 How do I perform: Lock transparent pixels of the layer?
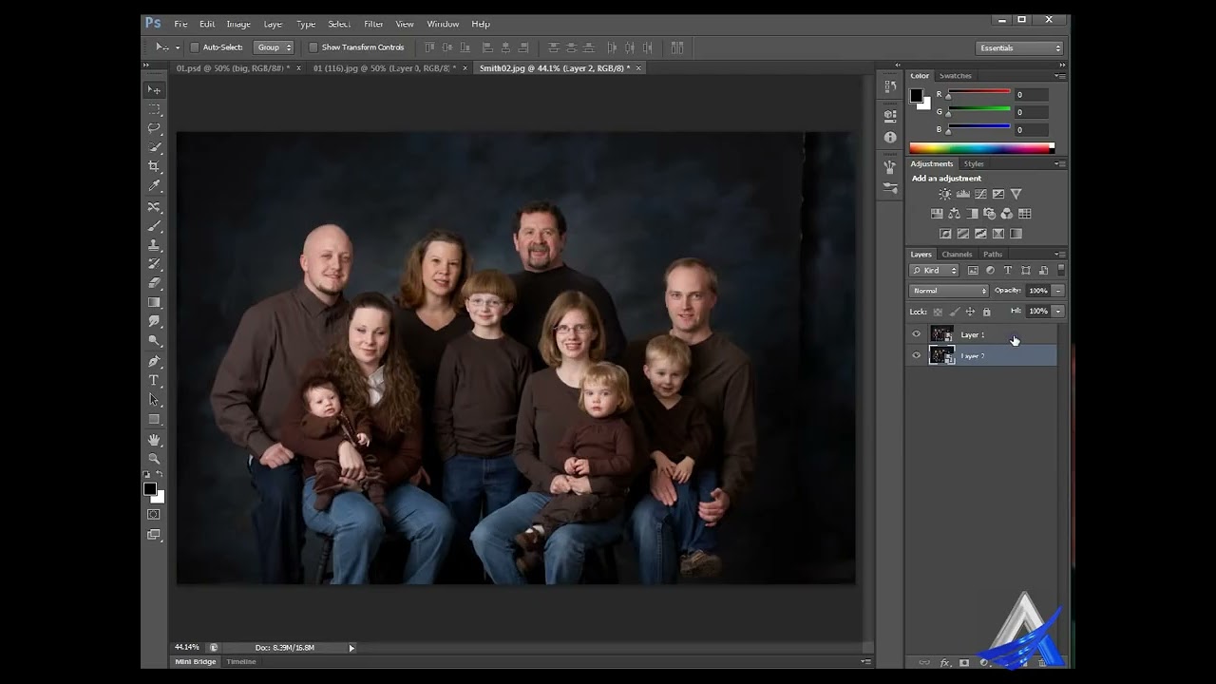938,312
